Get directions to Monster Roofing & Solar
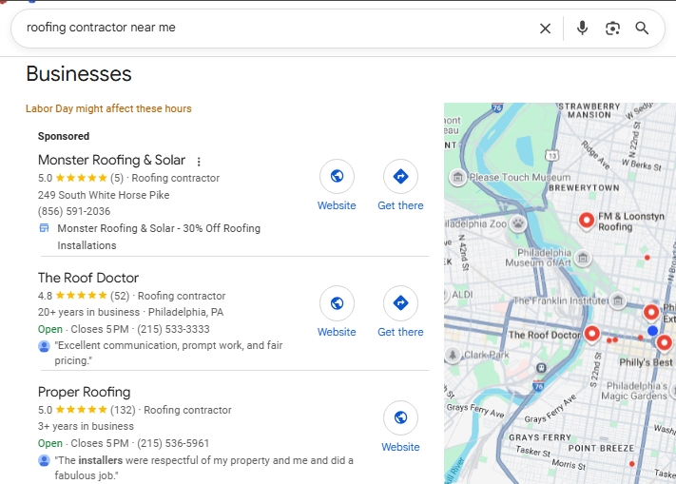 (400, 177)
